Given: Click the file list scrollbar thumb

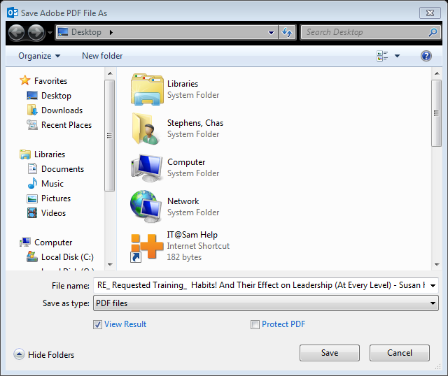Looking at the screenshot, I should [436, 113].
